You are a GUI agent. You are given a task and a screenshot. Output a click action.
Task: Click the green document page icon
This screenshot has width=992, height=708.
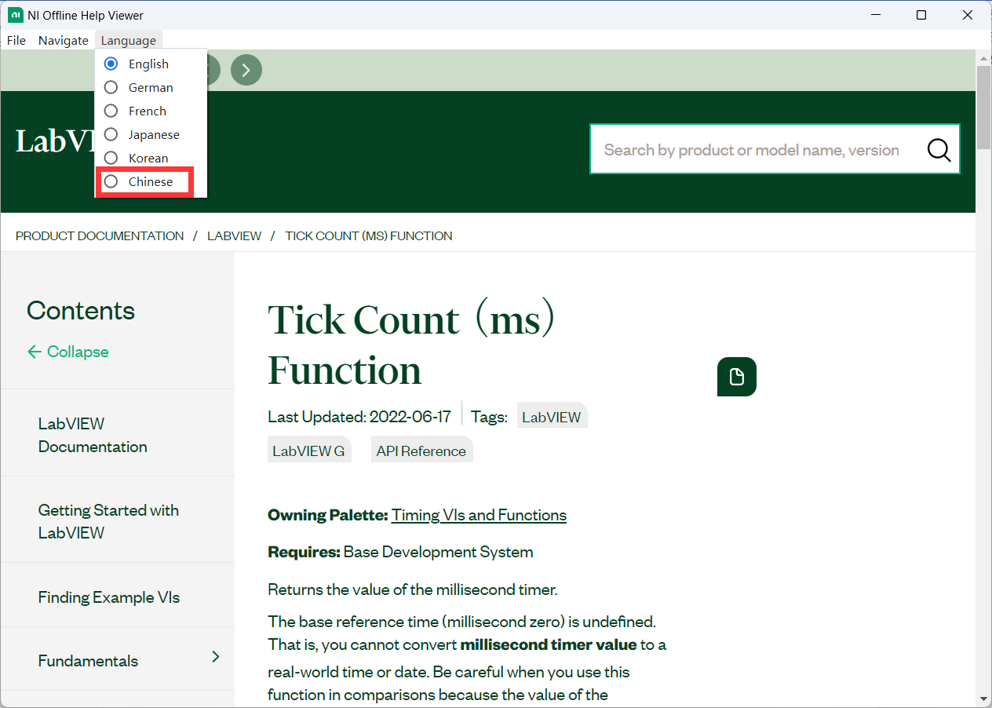737,377
